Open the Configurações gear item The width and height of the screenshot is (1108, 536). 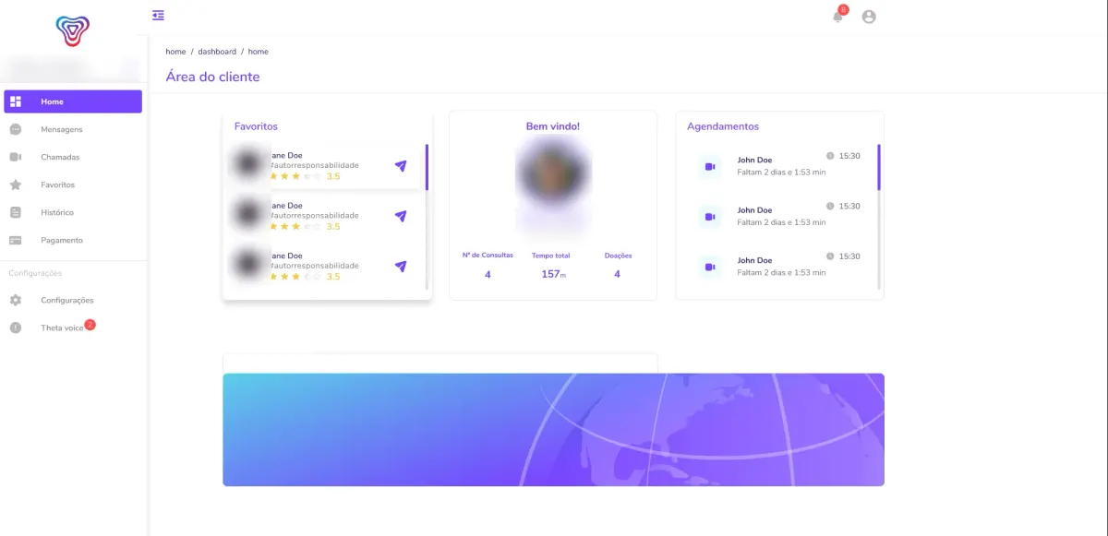pos(73,300)
